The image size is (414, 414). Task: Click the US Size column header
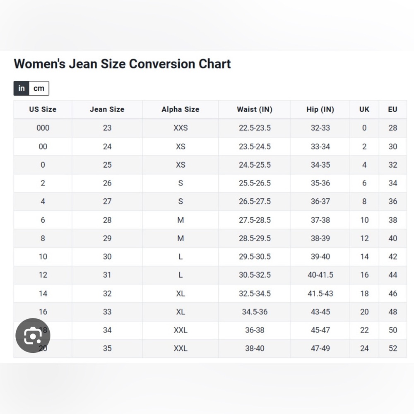[x=43, y=109]
